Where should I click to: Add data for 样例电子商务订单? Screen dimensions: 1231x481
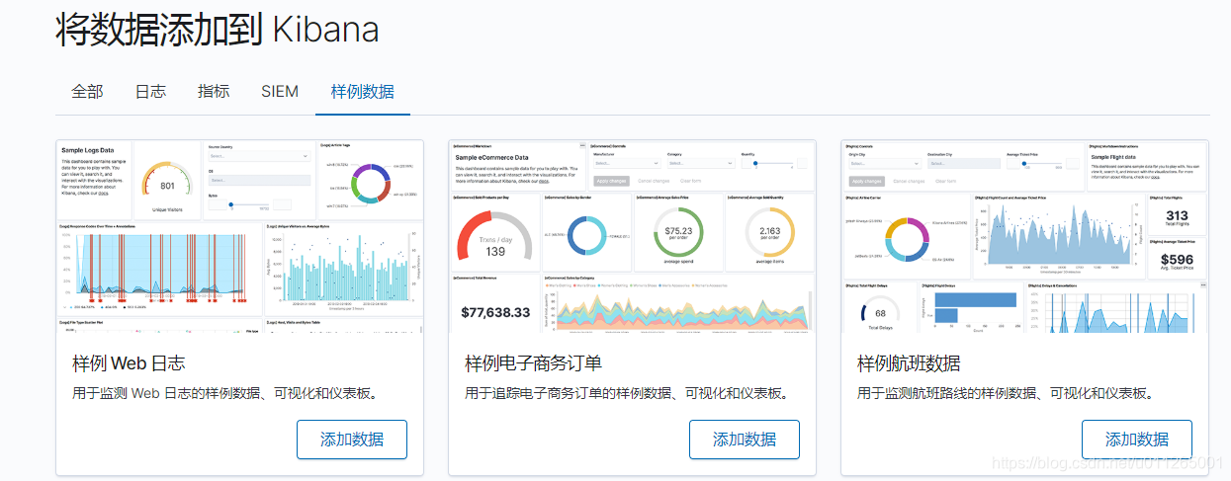click(745, 440)
